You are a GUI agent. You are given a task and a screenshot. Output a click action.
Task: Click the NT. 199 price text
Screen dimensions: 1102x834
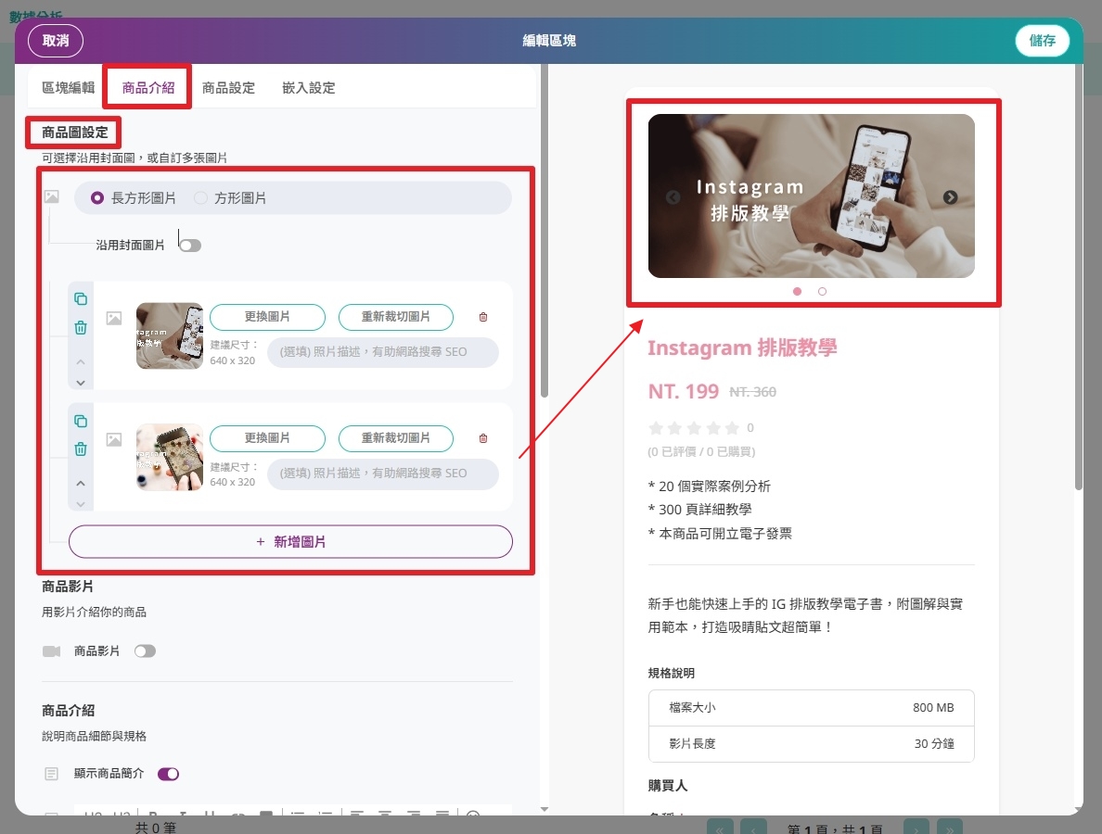pos(683,392)
